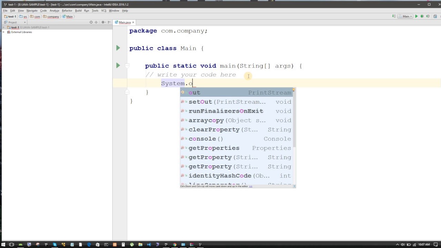Choose clearProperty completion suggestion
The image size is (441, 248).
pos(236,130)
